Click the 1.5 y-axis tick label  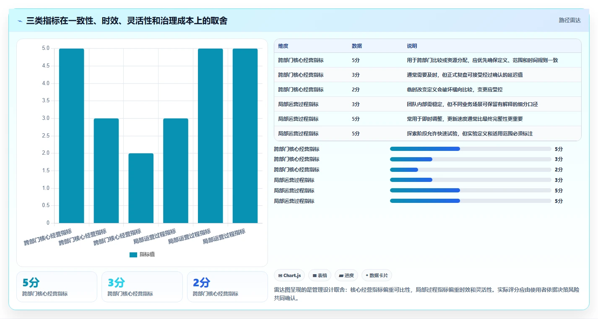[46, 171]
